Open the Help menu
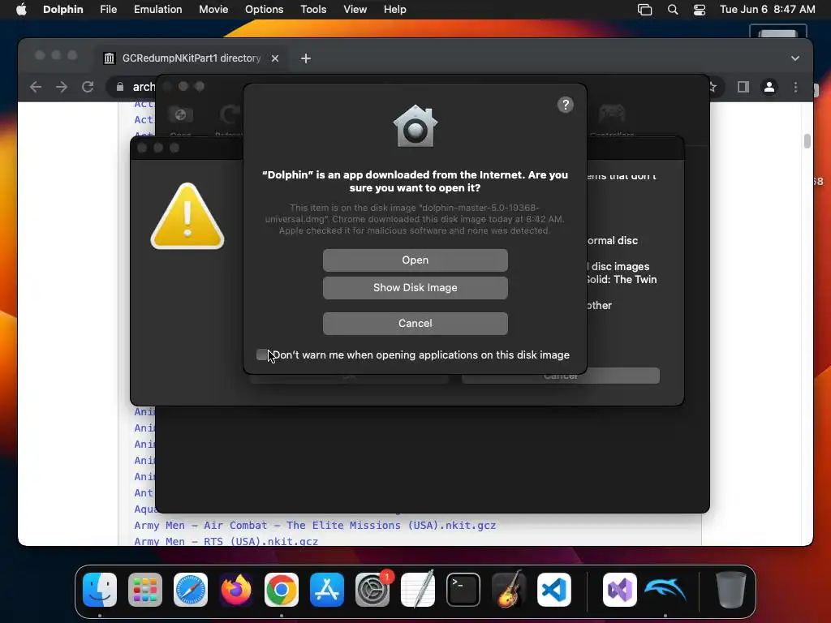This screenshot has width=831, height=623. tap(395, 10)
